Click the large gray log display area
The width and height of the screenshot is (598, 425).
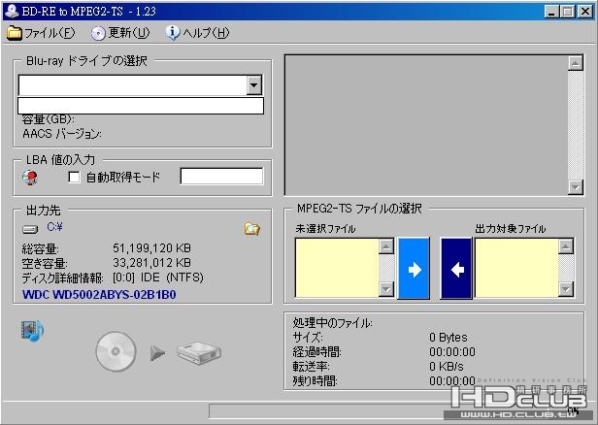pyautogui.click(x=426, y=125)
